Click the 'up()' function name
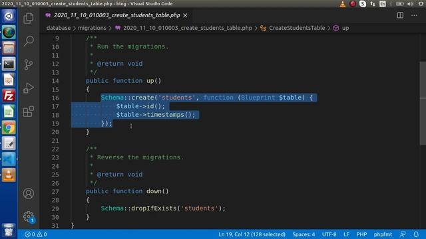 coord(154,81)
